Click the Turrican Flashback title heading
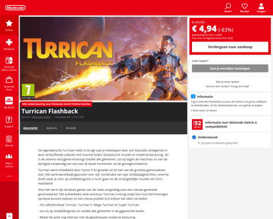The width and height of the screenshot is (273, 219). [x=50, y=111]
